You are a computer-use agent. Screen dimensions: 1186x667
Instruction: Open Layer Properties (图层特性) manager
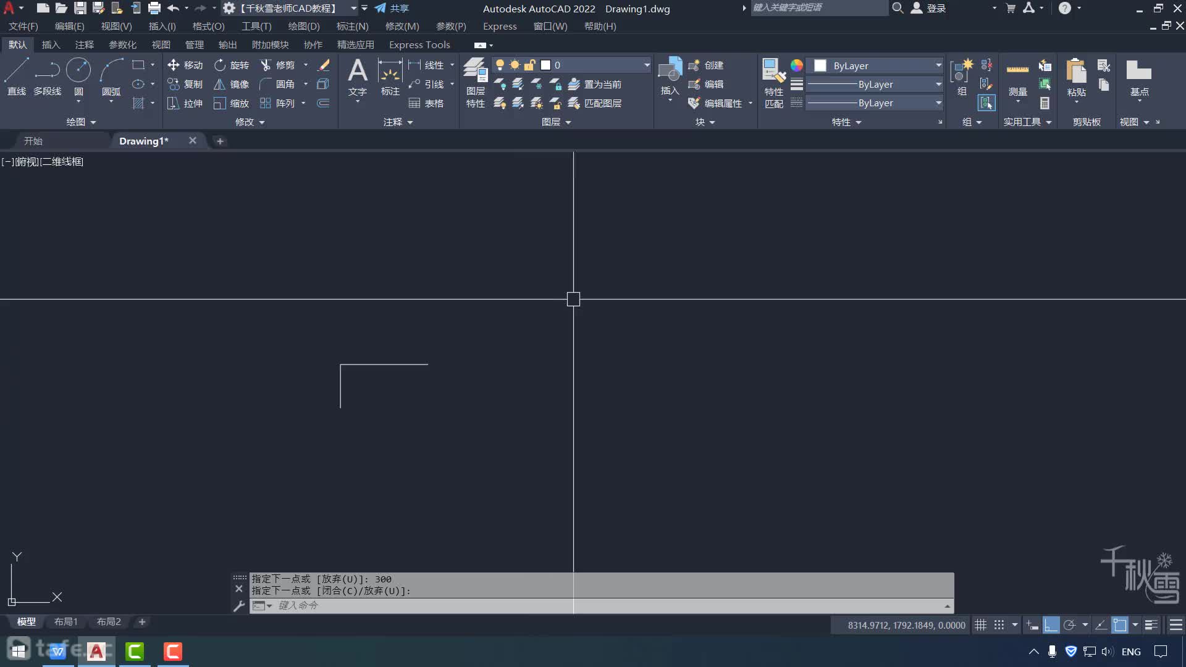tap(476, 83)
